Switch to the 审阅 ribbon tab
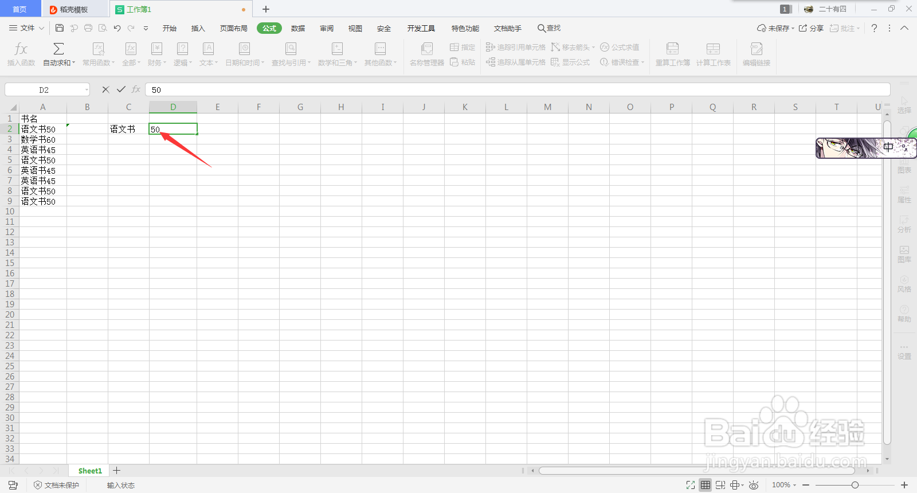This screenshot has width=917, height=493. tap(327, 28)
